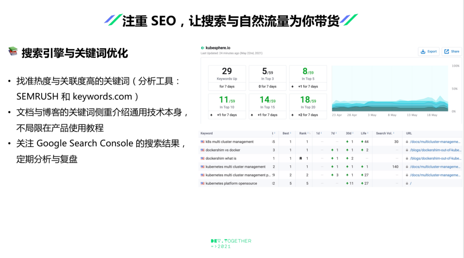
Task: Select the 14/59 In Top 15 card
Action: click(x=268, y=106)
